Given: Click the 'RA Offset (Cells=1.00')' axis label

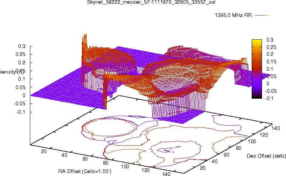Looking at the screenshot, I should [85, 172].
